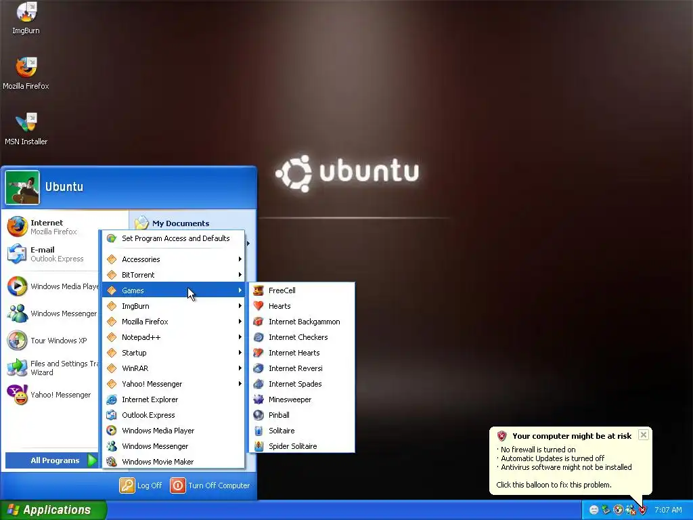Click the red security shield tray icon
The image size is (693, 520).
tap(643, 510)
